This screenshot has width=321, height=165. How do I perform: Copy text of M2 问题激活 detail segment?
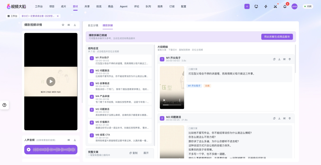tap(274, 118)
